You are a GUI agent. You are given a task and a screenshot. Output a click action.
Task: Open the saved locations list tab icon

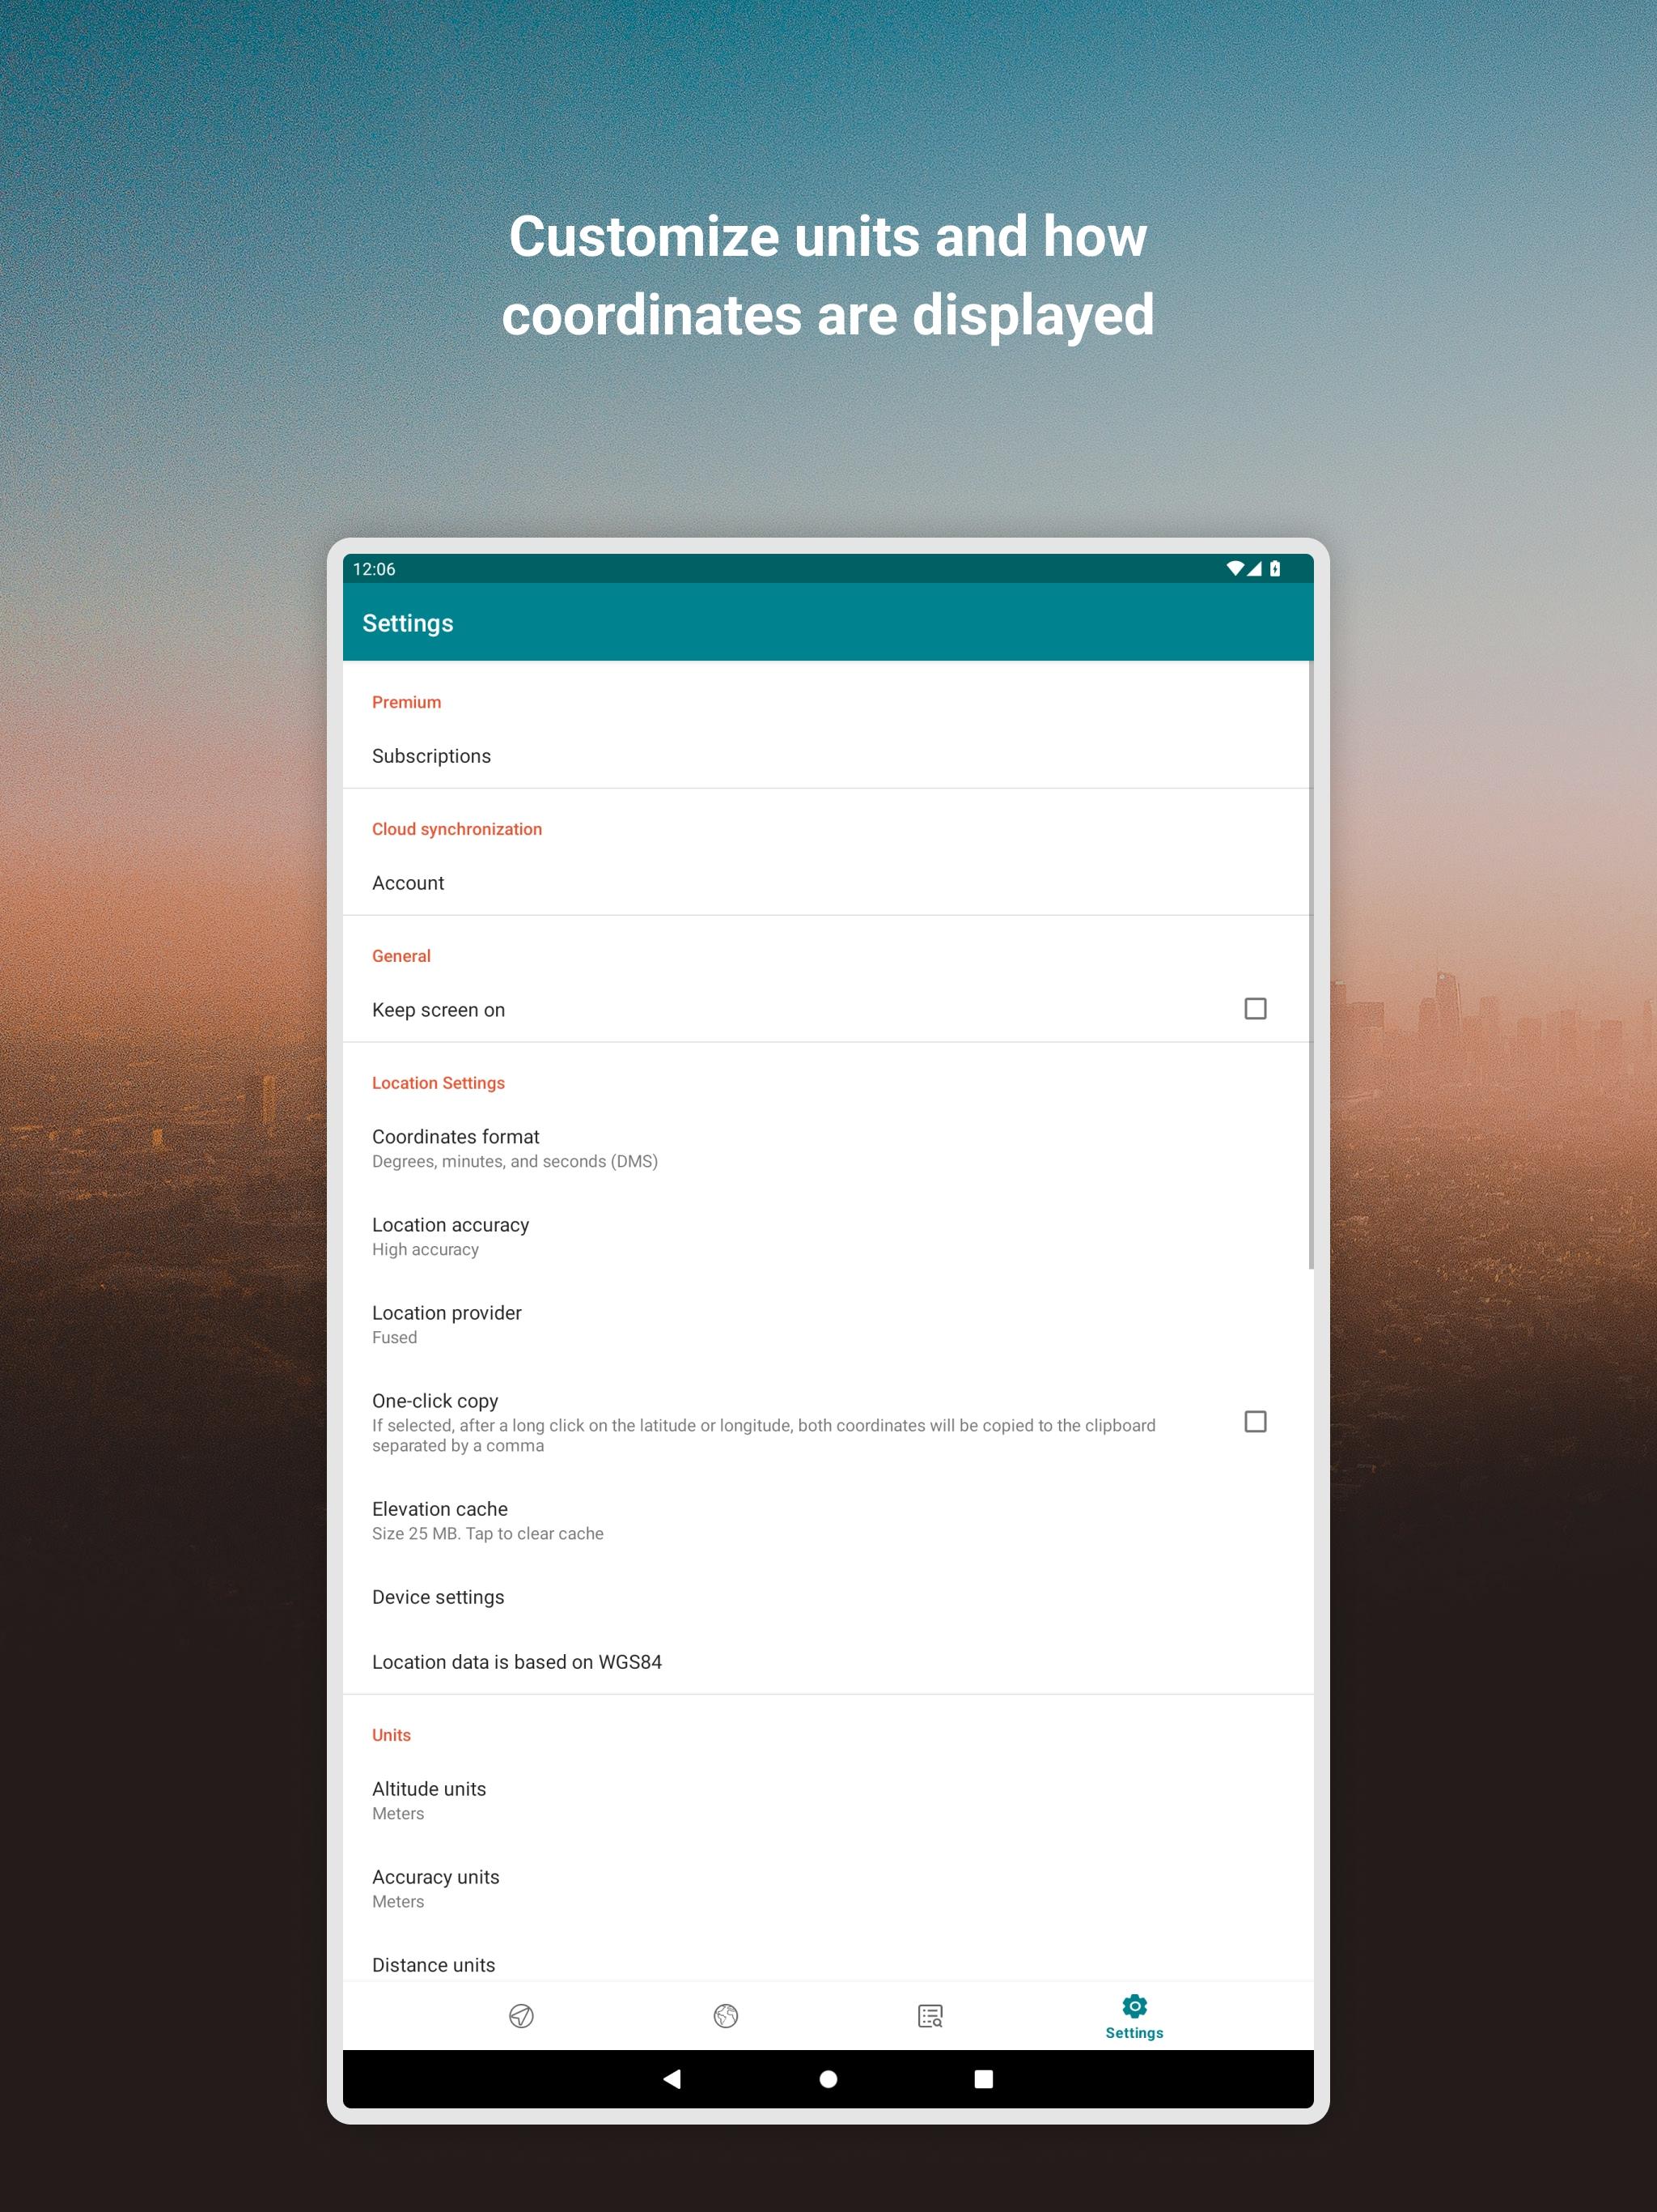930,2016
